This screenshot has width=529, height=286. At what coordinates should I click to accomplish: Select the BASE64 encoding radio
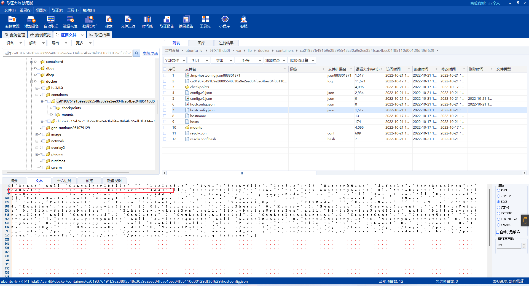click(498, 225)
